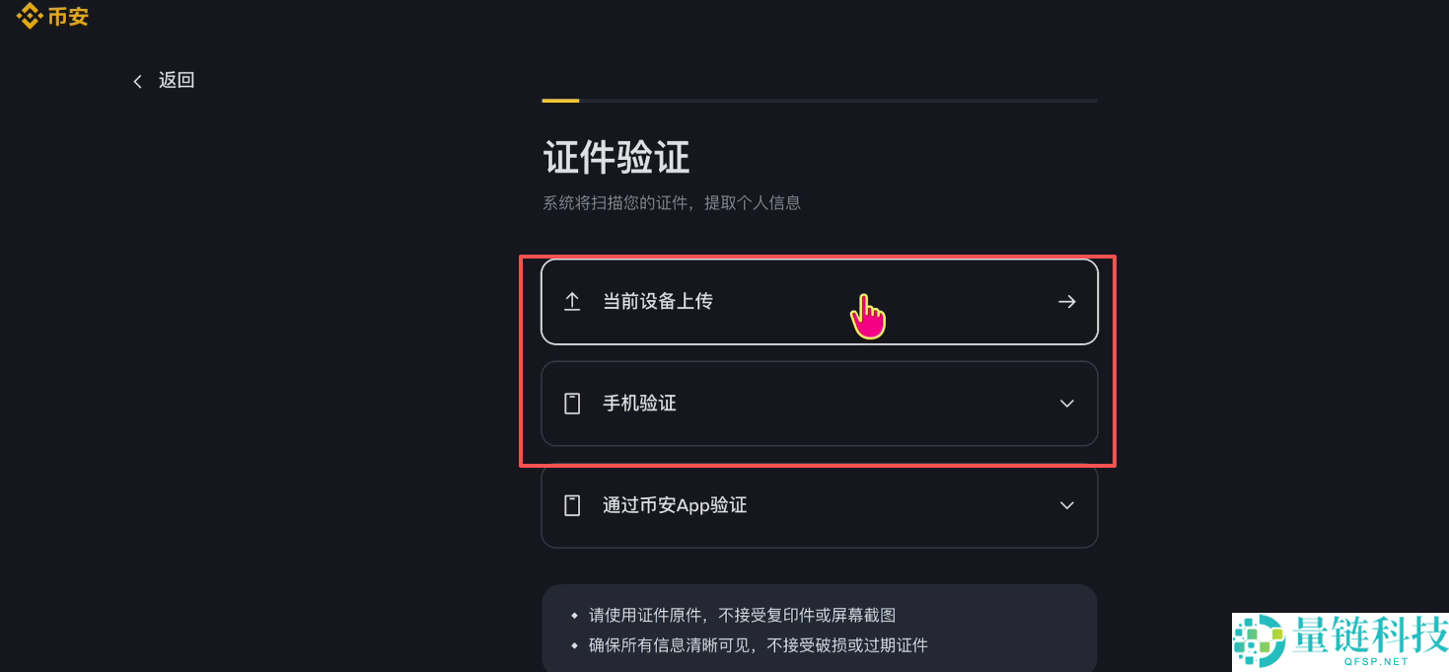Click the 返回 back link

[x=176, y=80]
